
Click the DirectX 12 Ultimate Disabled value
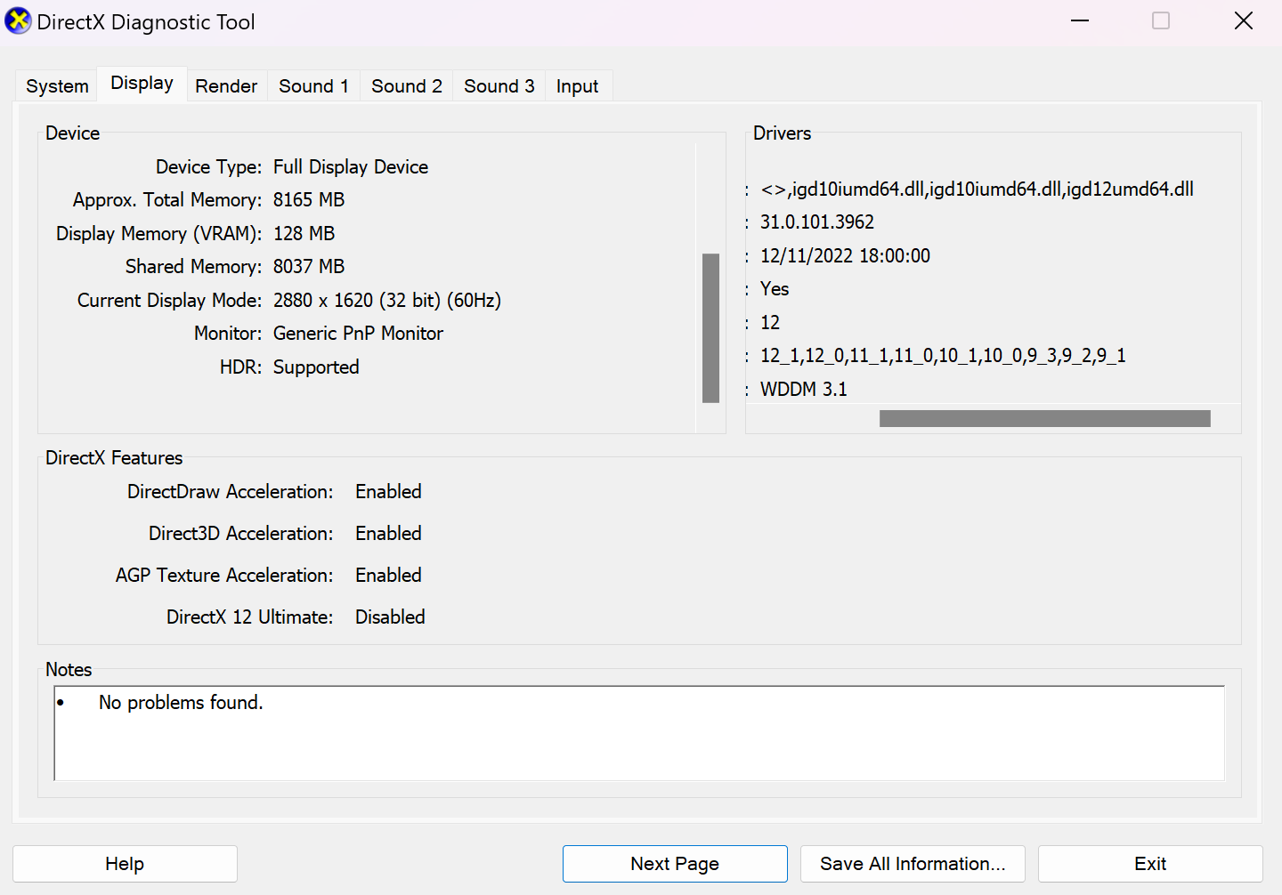(390, 617)
